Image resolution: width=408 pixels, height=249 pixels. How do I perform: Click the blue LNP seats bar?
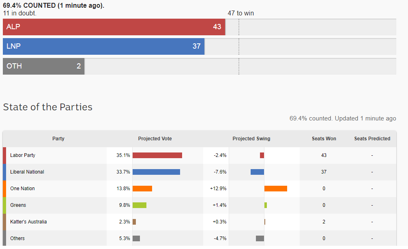[x=103, y=46]
